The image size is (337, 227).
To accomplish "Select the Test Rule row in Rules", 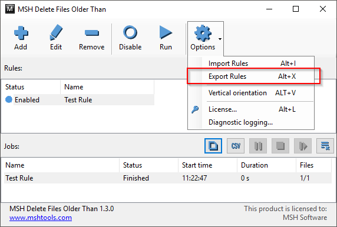I will click(x=80, y=100).
